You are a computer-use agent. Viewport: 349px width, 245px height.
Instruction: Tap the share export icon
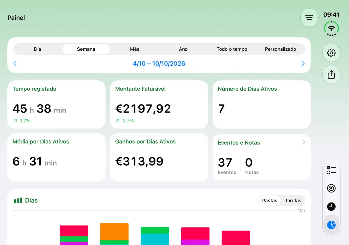pyautogui.click(x=331, y=75)
